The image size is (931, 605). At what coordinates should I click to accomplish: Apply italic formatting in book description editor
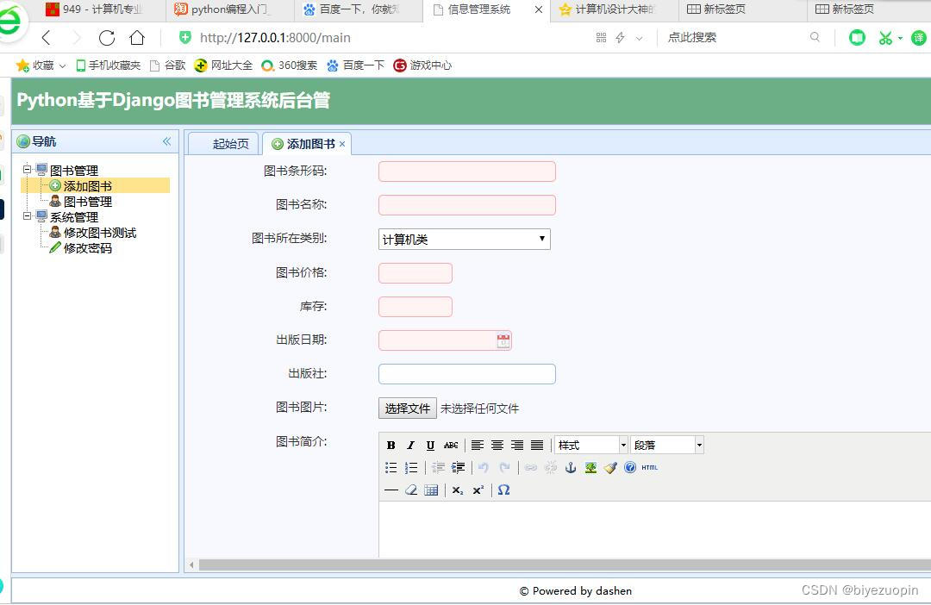(410, 446)
